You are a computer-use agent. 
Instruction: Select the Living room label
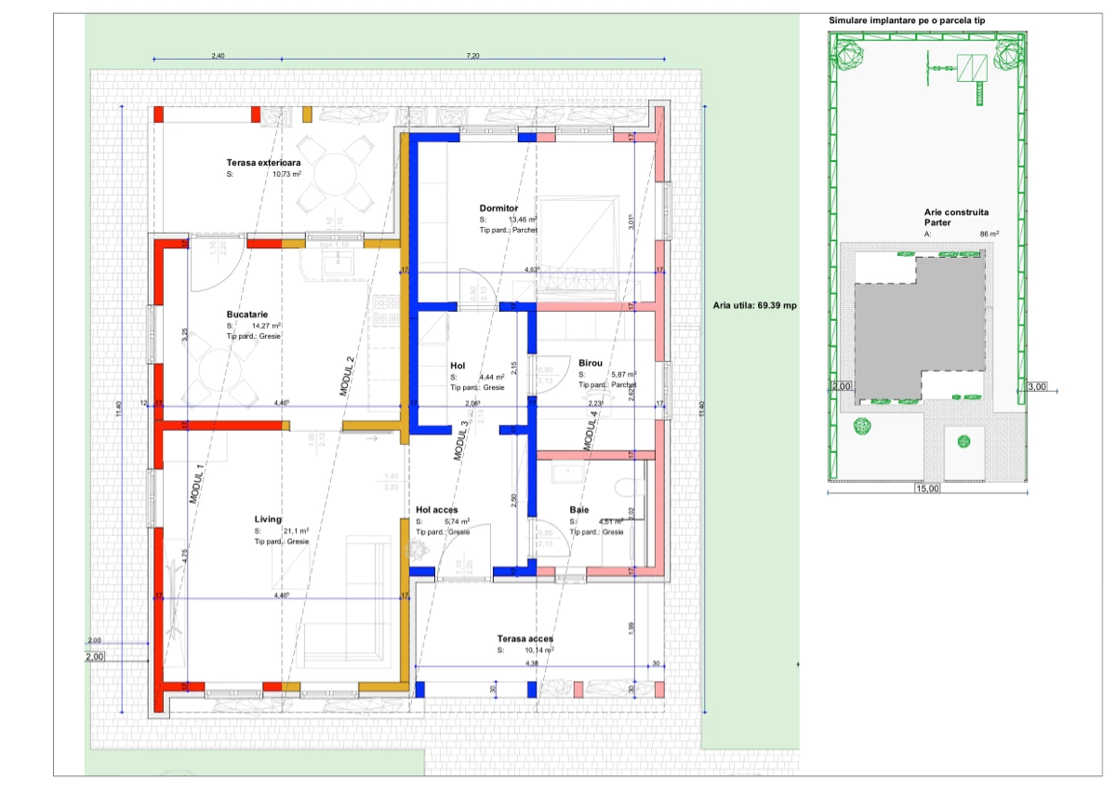(x=268, y=519)
